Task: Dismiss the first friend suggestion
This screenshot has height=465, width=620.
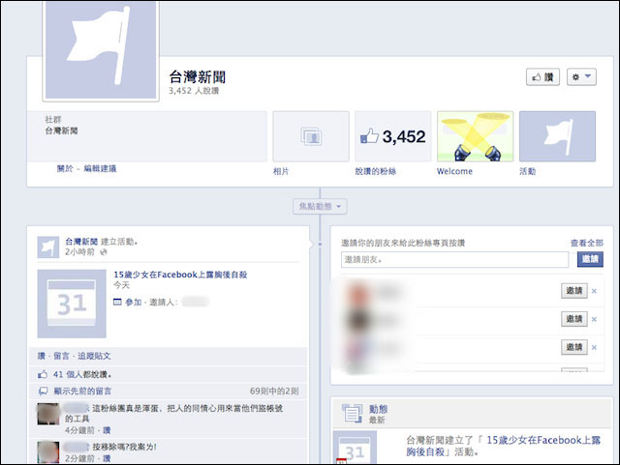Action: tap(594, 291)
